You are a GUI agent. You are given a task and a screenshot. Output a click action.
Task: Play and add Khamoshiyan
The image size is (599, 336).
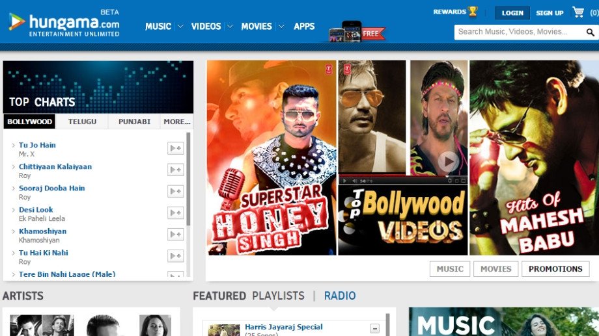click(175, 234)
